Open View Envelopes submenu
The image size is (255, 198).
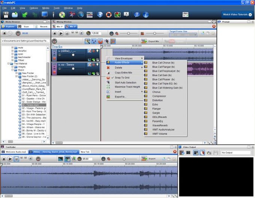tap(124, 58)
